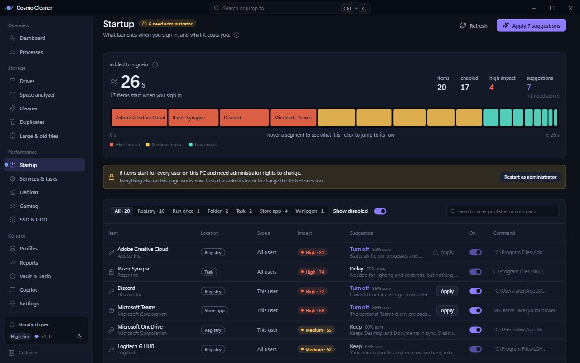Click Store app tag for Microsoft Teams

click(214, 310)
